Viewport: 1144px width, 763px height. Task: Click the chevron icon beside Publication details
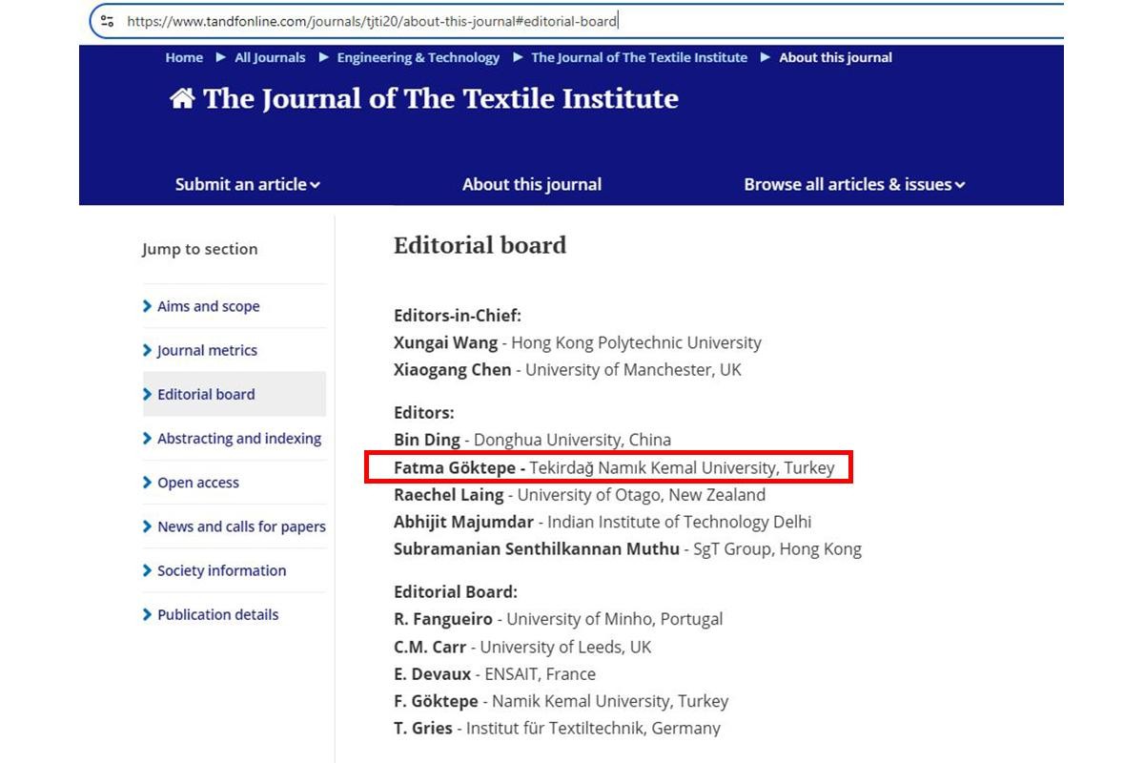click(x=147, y=614)
